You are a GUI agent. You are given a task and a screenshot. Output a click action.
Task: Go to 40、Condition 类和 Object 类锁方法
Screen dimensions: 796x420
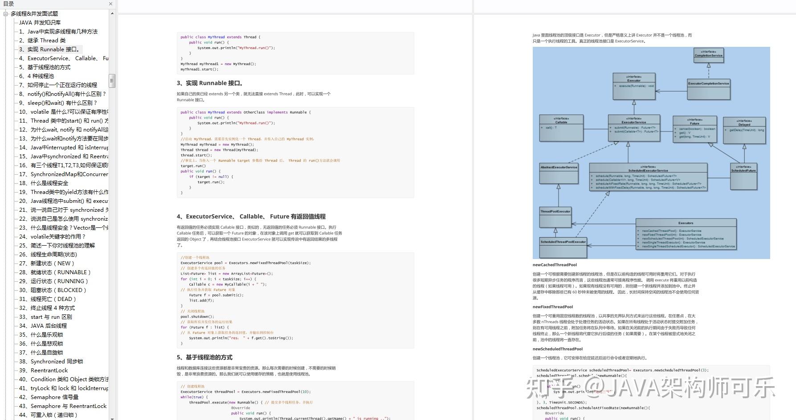[x=63, y=379]
